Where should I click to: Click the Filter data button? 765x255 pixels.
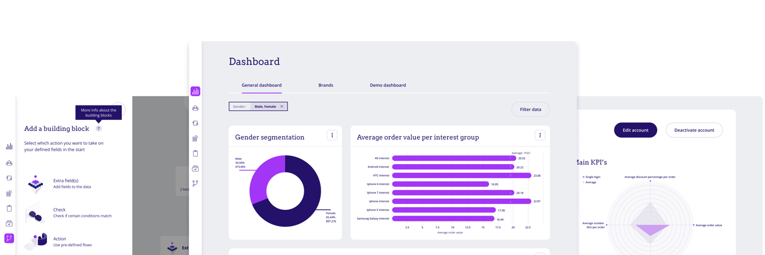[530, 109]
